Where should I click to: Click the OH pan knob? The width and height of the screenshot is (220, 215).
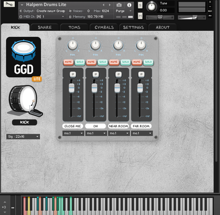point(95,45)
